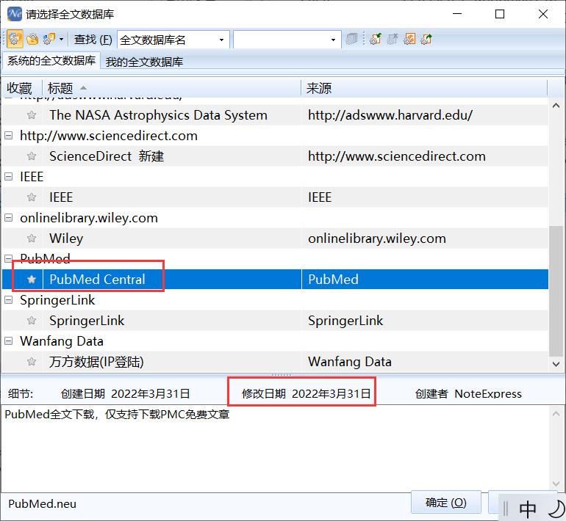Toggle favorite star for IEEE entry
This screenshot has width=566, height=521.
(32, 197)
